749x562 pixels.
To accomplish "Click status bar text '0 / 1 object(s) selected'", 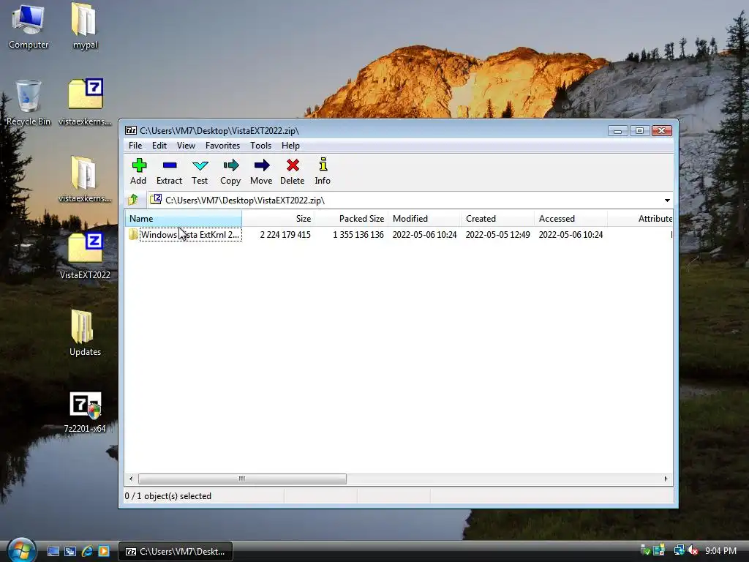I will click(x=168, y=496).
